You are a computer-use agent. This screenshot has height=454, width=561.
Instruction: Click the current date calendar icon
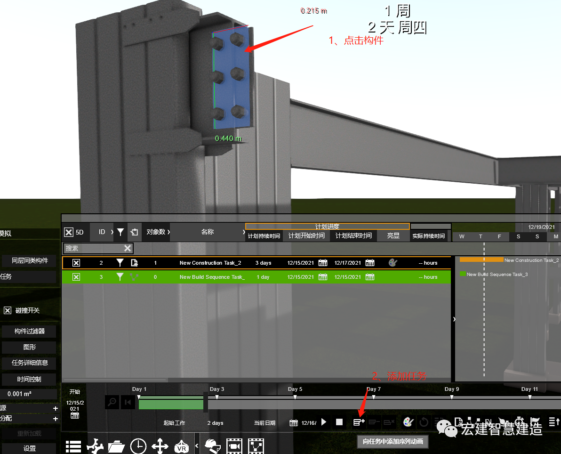click(x=293, y=423)
